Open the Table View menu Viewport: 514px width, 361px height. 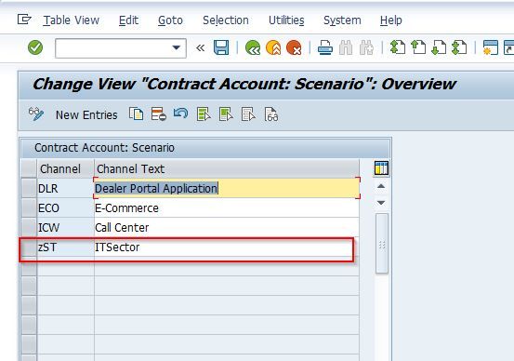[72, 20]
